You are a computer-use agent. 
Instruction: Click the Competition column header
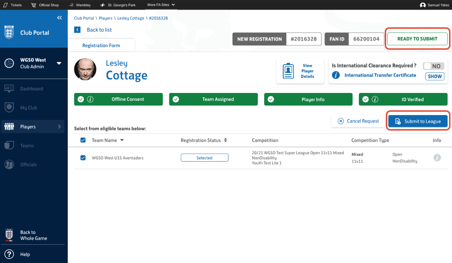[x=265, y=140]
